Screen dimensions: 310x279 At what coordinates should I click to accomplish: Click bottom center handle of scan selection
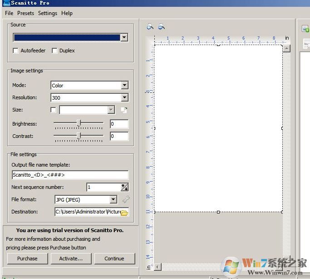click(218, 212)
